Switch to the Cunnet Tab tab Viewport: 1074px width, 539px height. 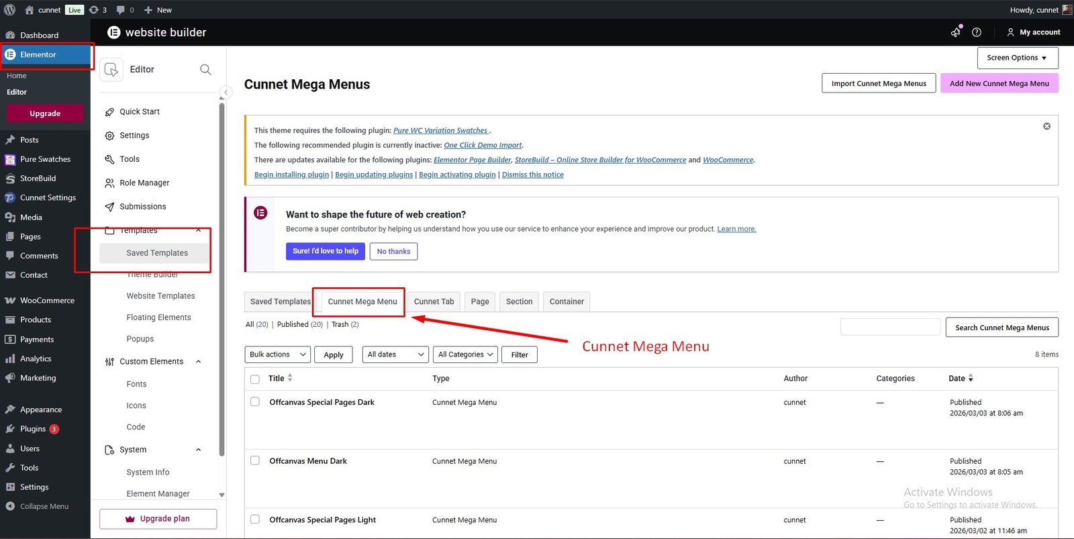point(434,301)
